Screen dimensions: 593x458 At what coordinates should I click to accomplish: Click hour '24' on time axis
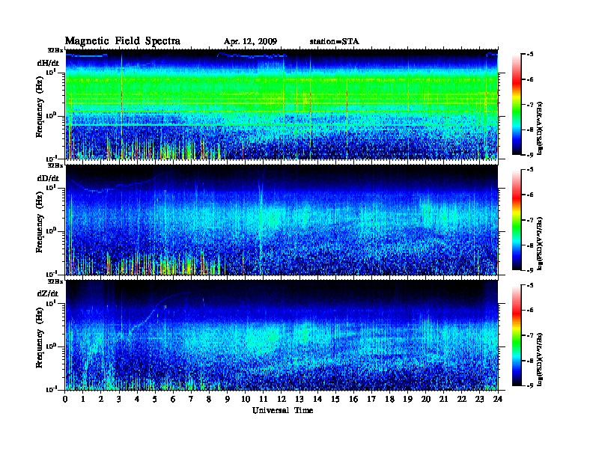click(498, 399)
